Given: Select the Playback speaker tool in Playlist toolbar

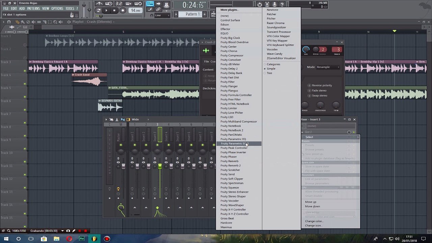Looking at the screenshot, I should (60, 22).
